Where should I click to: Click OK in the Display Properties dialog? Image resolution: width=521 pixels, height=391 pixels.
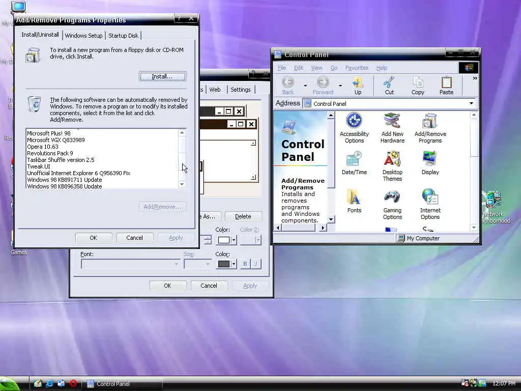coord(167,286)
